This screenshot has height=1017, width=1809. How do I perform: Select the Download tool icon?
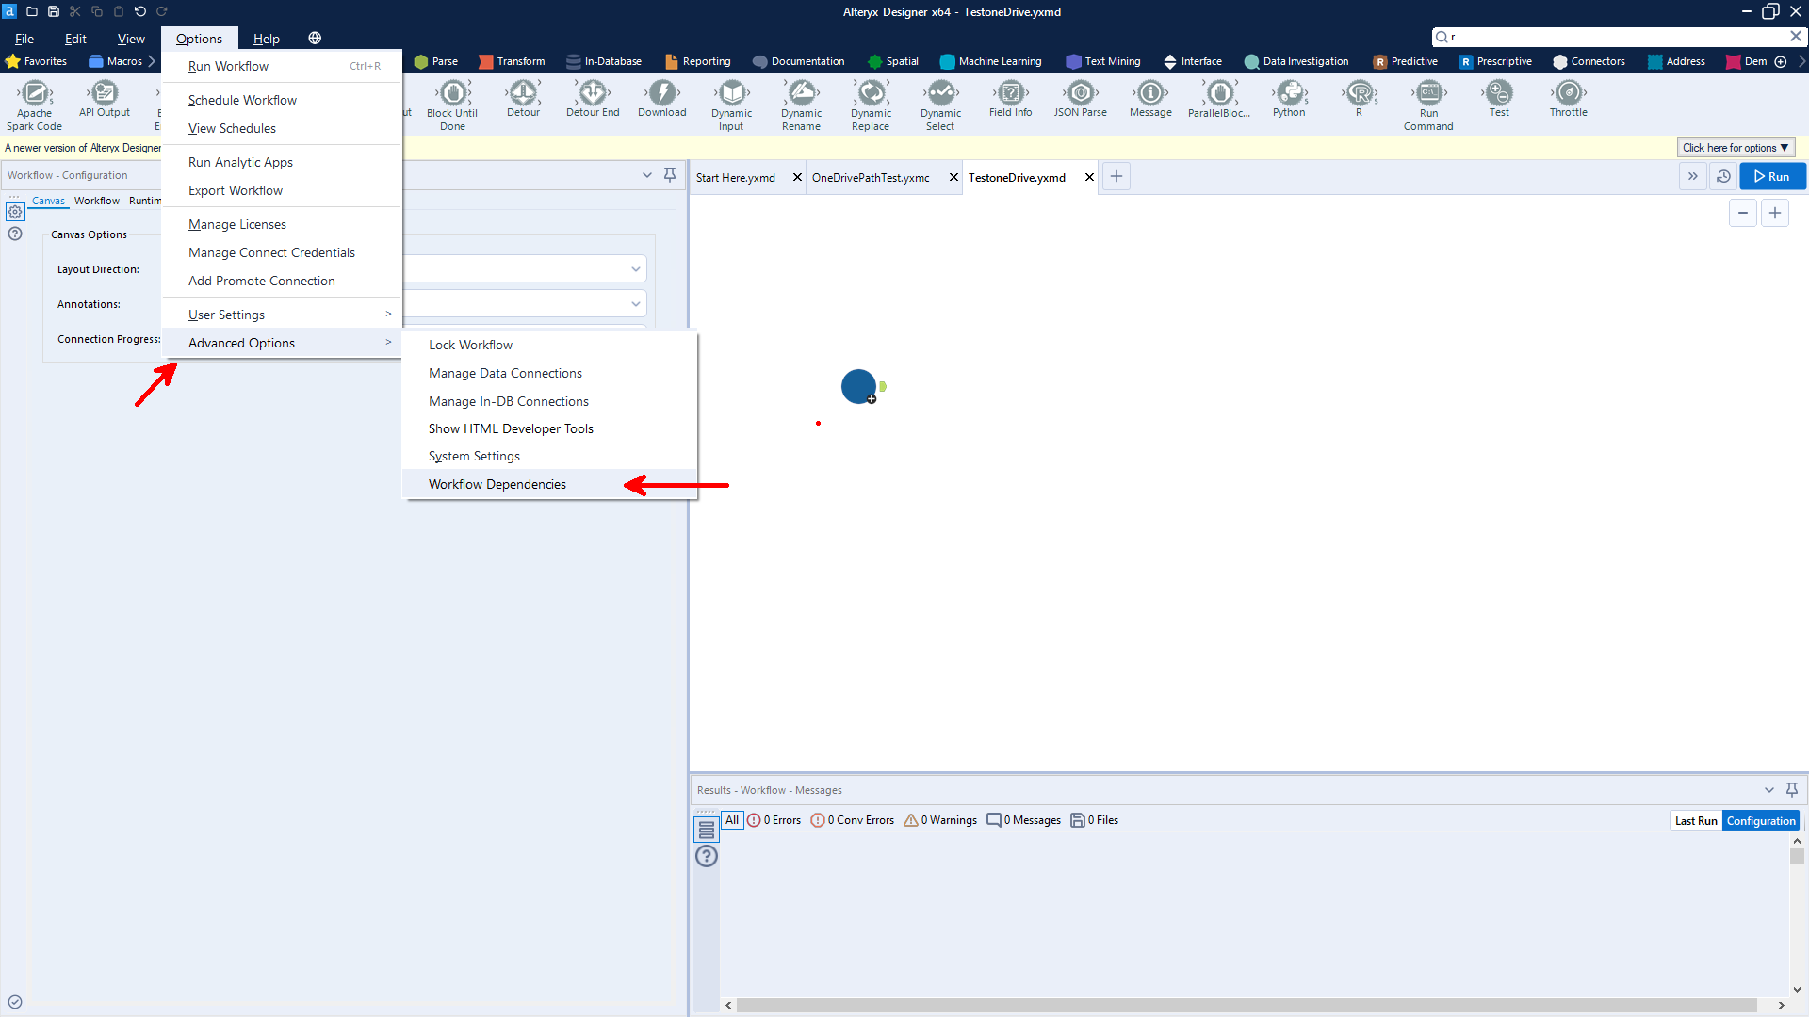point(662,93)
